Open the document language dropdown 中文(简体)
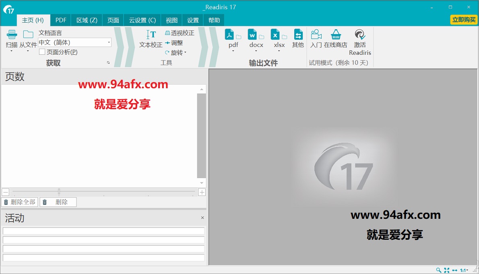The width and height of the screenshot is (479, 274). point(74,42)
